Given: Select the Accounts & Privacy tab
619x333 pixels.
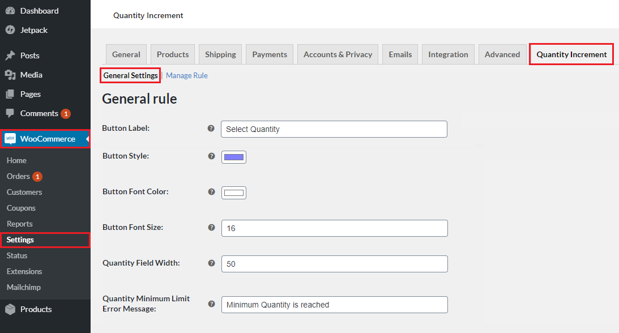Looking at the screenshot, I should tap(338, 54).
